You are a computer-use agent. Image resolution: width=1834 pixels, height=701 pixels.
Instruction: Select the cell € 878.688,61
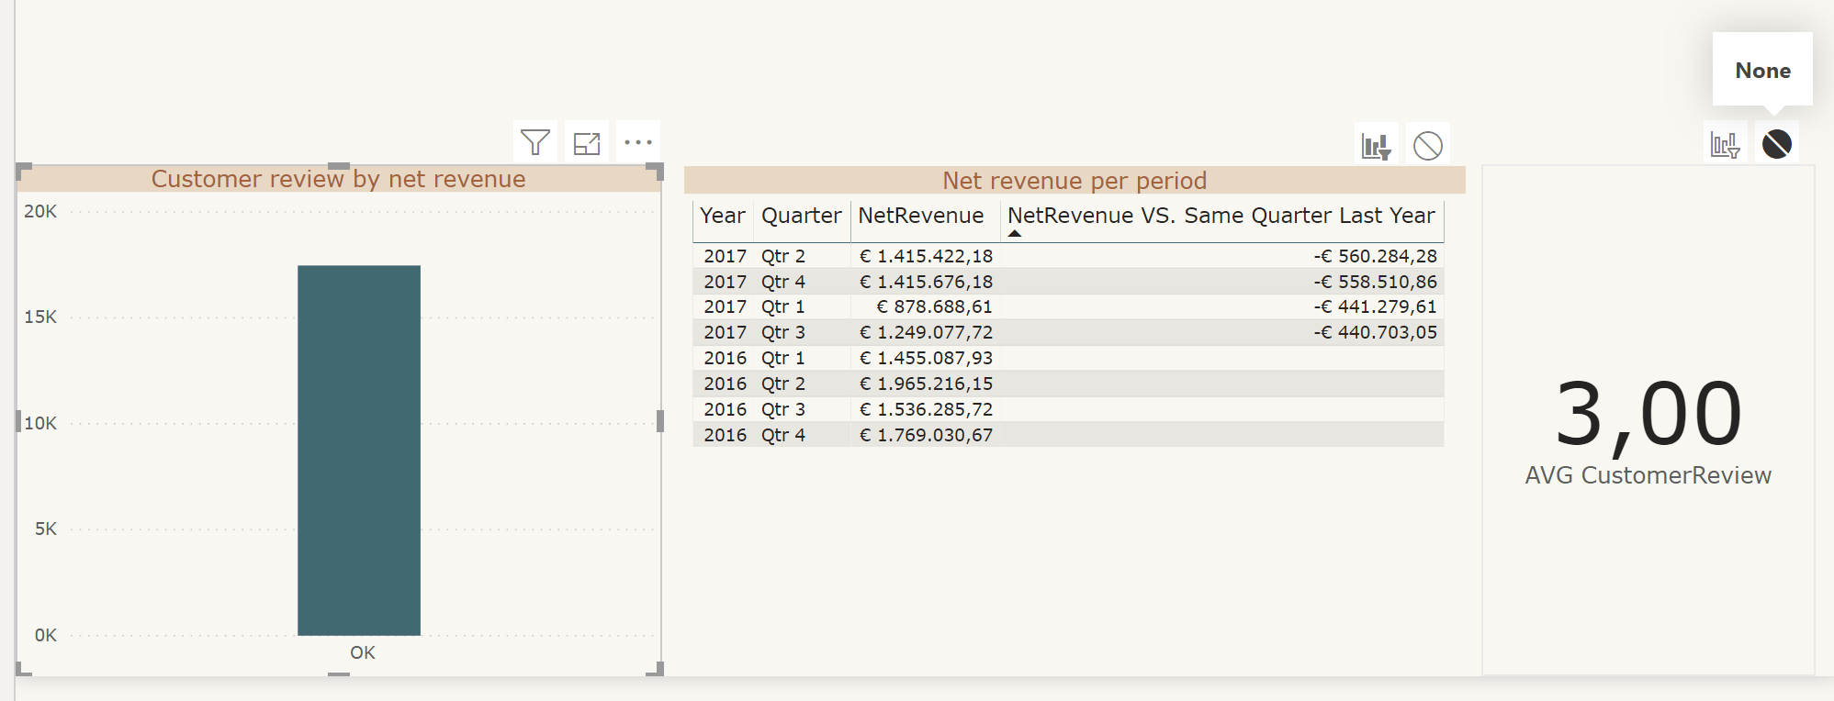tap(934, 306)
